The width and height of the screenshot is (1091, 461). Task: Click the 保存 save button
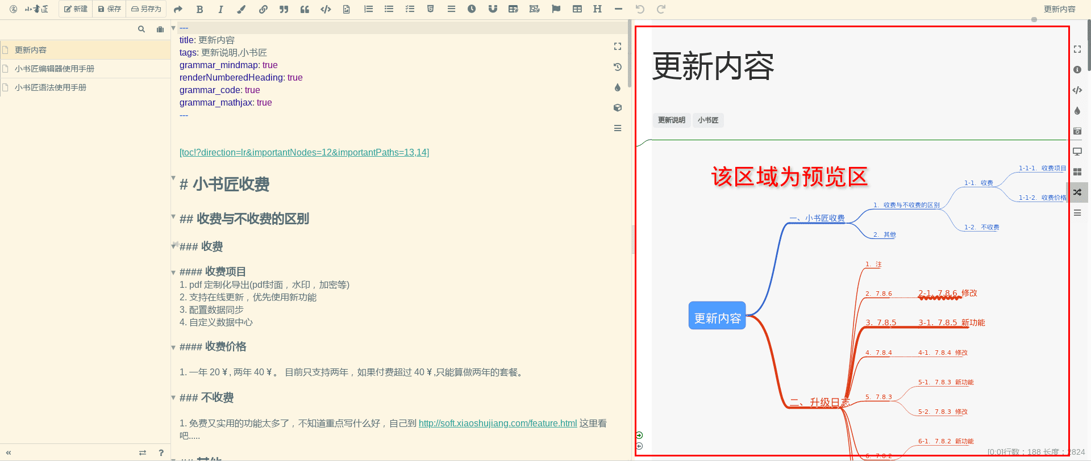[x=109, y=9]
